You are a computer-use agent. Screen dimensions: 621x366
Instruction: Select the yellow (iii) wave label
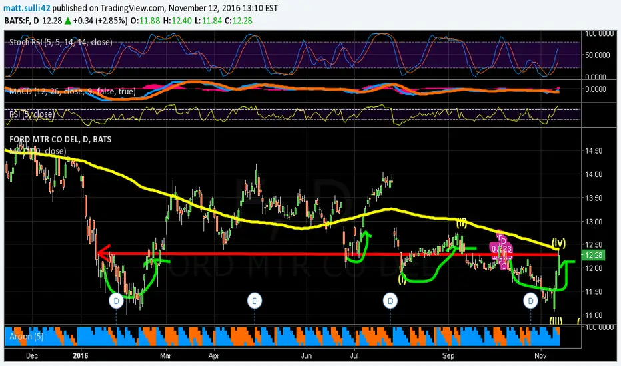(556, 321)
